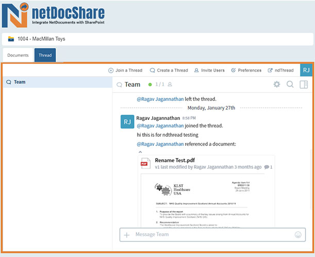The width and height of the screenshot is (315, 257).
Task: Open the comment bubble with count 1
Action: 268,167
